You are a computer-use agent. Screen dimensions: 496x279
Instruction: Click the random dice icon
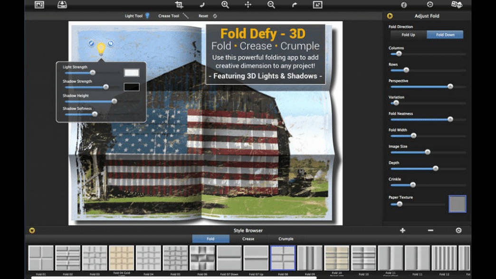point(457,4)
